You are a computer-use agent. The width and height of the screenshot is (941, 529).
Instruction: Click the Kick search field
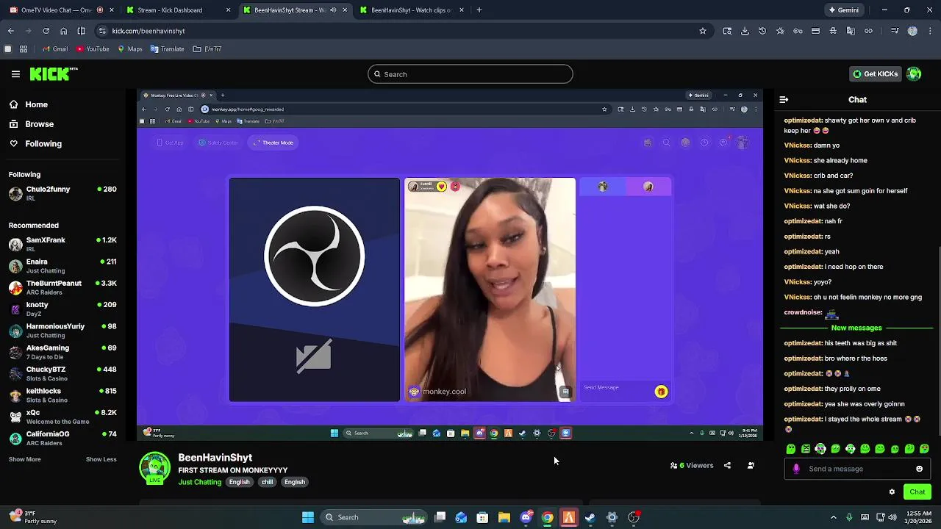pyautogui.click(x=470, y=74)
